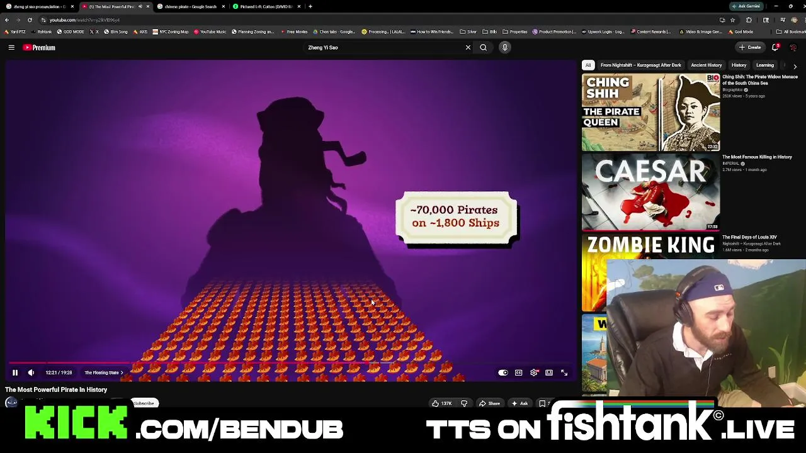Clear the 'Zheng Yi Sao' search box
This screenshot has width=806, height=453.
pos(468,47)
